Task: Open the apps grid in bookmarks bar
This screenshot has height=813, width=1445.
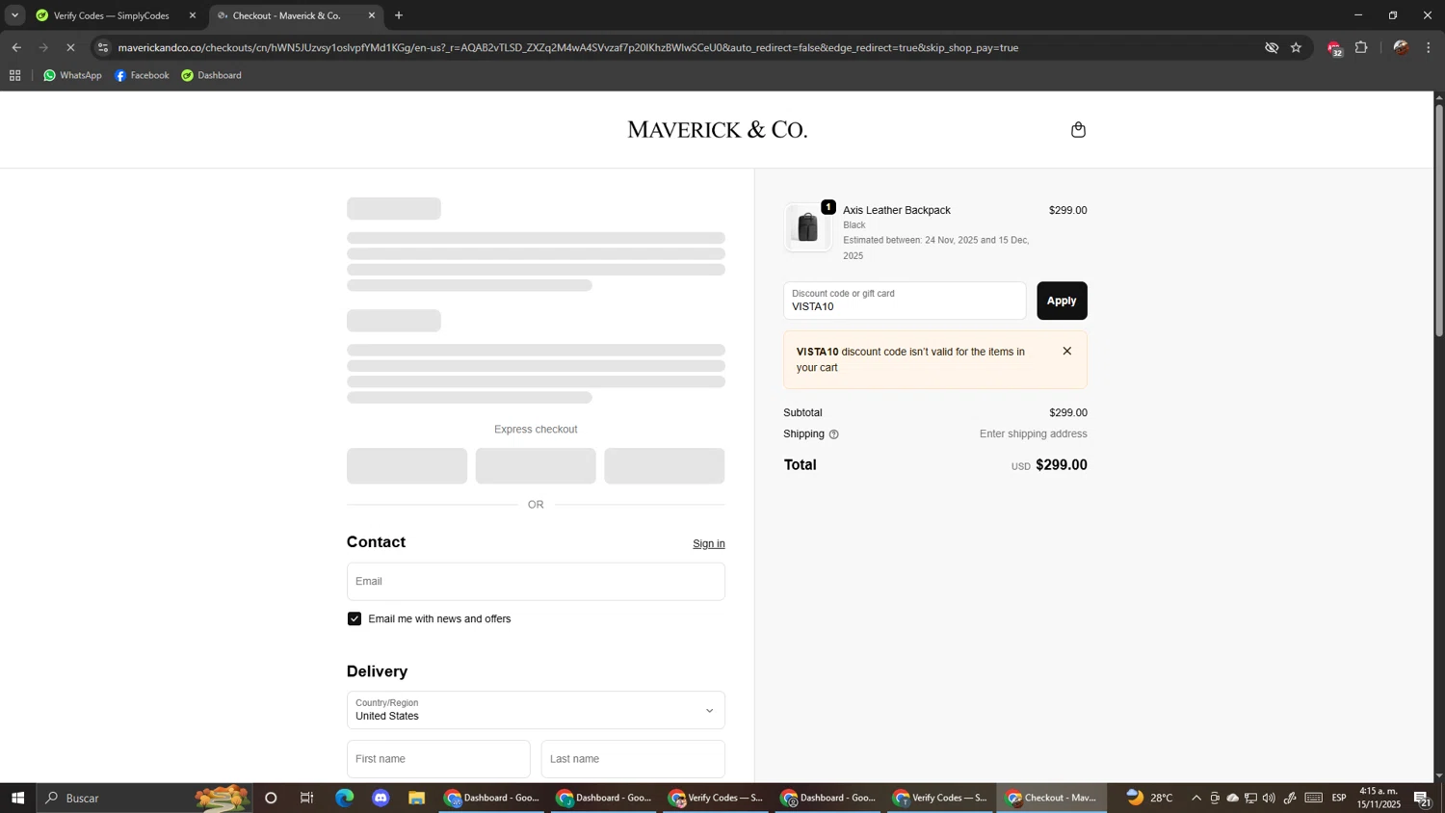Action: click(14, 75)
